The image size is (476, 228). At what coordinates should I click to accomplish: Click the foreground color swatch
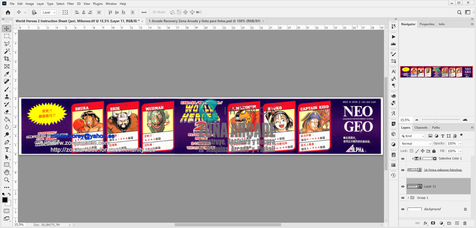coord(5,200)
